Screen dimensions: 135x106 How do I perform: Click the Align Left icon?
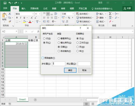click(44, 18)
